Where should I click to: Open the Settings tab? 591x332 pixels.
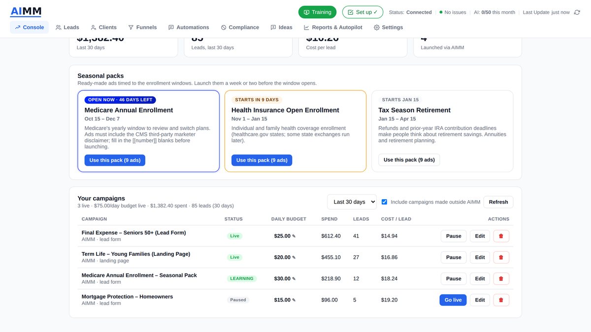point(388,28)
